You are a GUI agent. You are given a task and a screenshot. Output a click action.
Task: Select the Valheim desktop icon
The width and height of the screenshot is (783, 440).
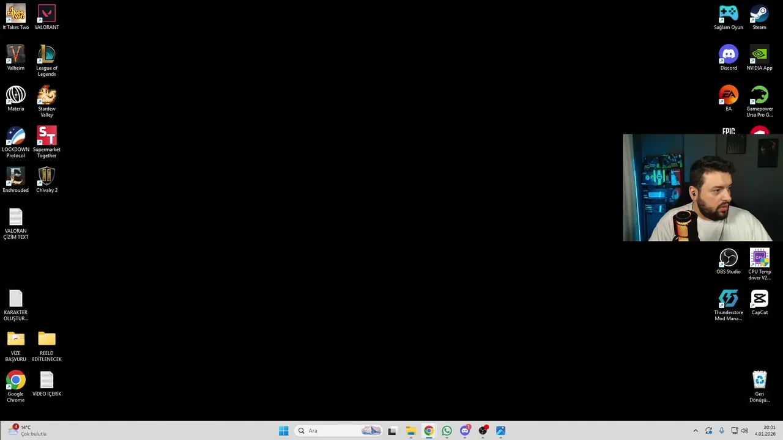(16, 58)
